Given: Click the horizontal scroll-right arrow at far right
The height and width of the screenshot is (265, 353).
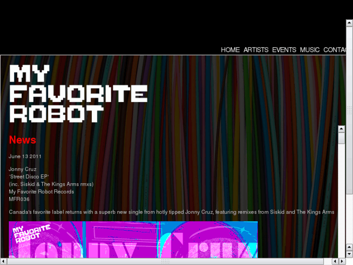Looking at the screenshot, I should [342, 262].
